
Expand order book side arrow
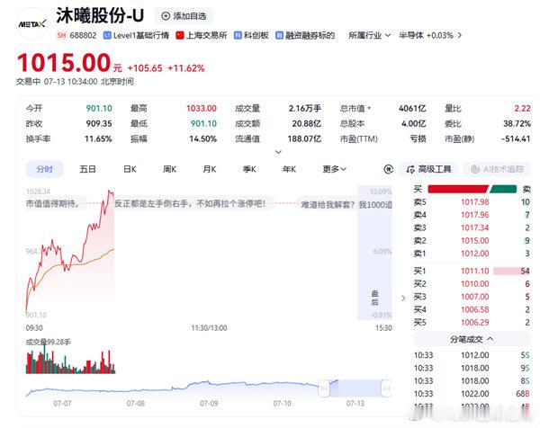403,298
